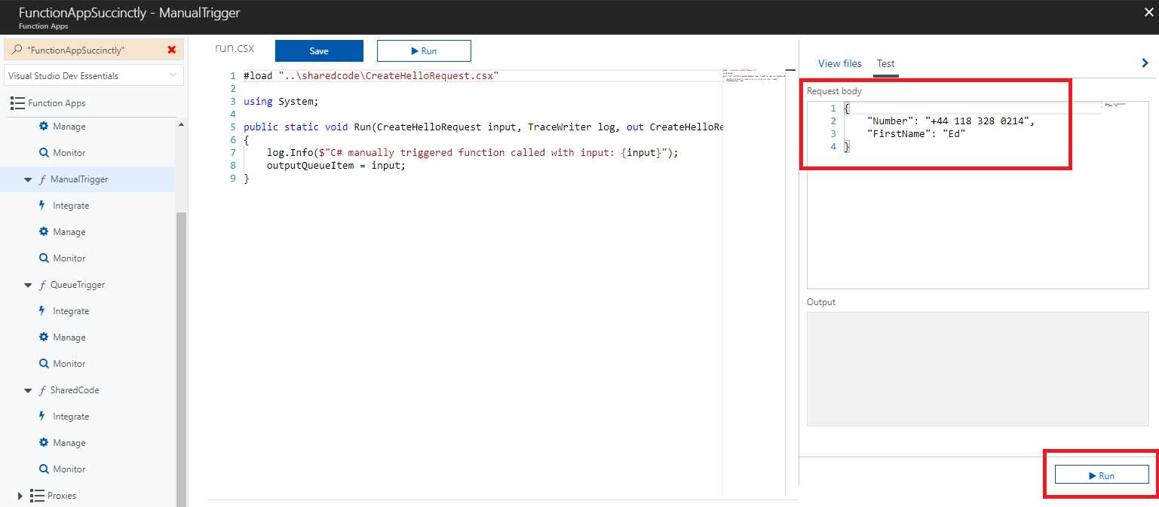The image size is (1159, 507).
Task: Run the function from the editor toolbar
Action: pos(424,50)
